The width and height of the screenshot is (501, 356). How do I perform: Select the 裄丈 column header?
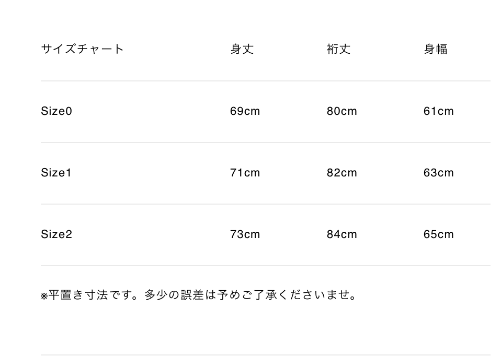pyautogui.click(x=338, y=49)
